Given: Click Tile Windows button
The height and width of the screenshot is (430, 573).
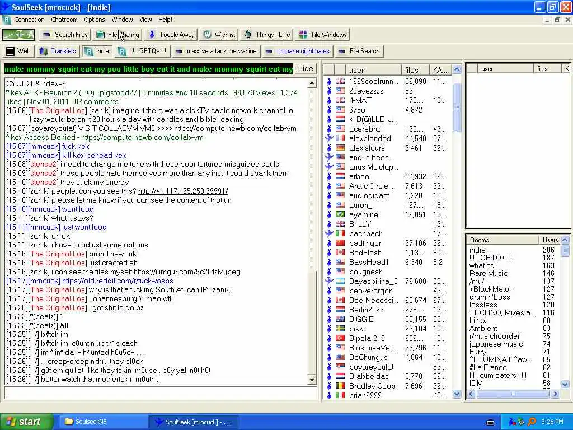Looking at the screenshot, I should click(x=323, y=35).
